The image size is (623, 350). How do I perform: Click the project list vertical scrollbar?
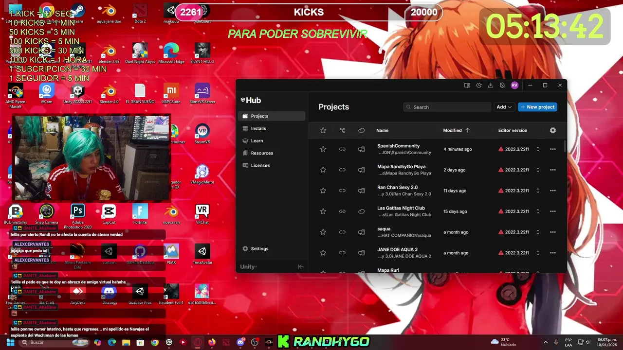pos(565,146)
